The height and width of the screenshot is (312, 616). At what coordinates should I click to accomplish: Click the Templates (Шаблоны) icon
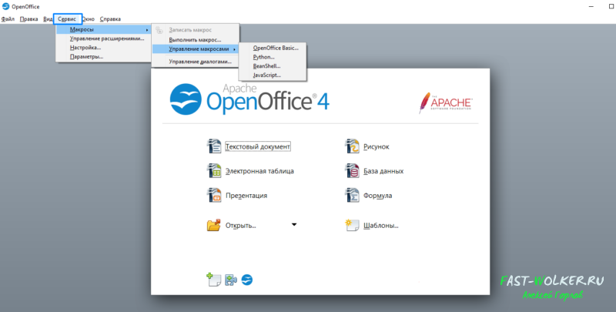pyautogui.click(x=352, y=225)
